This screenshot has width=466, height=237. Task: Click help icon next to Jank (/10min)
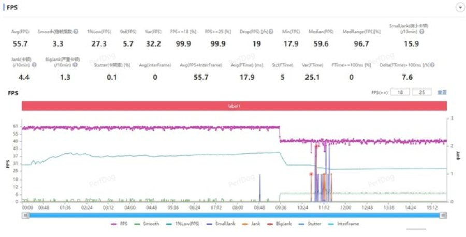point(34,65)
